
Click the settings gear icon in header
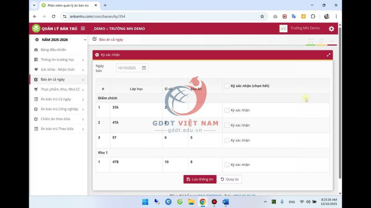pyautogui.click(x=331, y=29)
